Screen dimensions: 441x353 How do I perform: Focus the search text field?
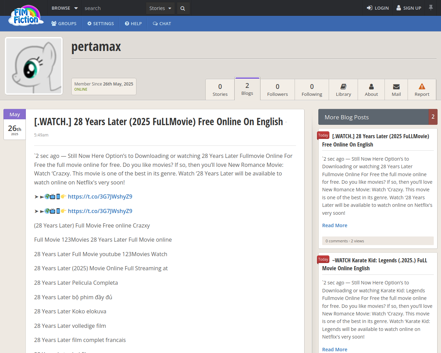coord(114,8)
